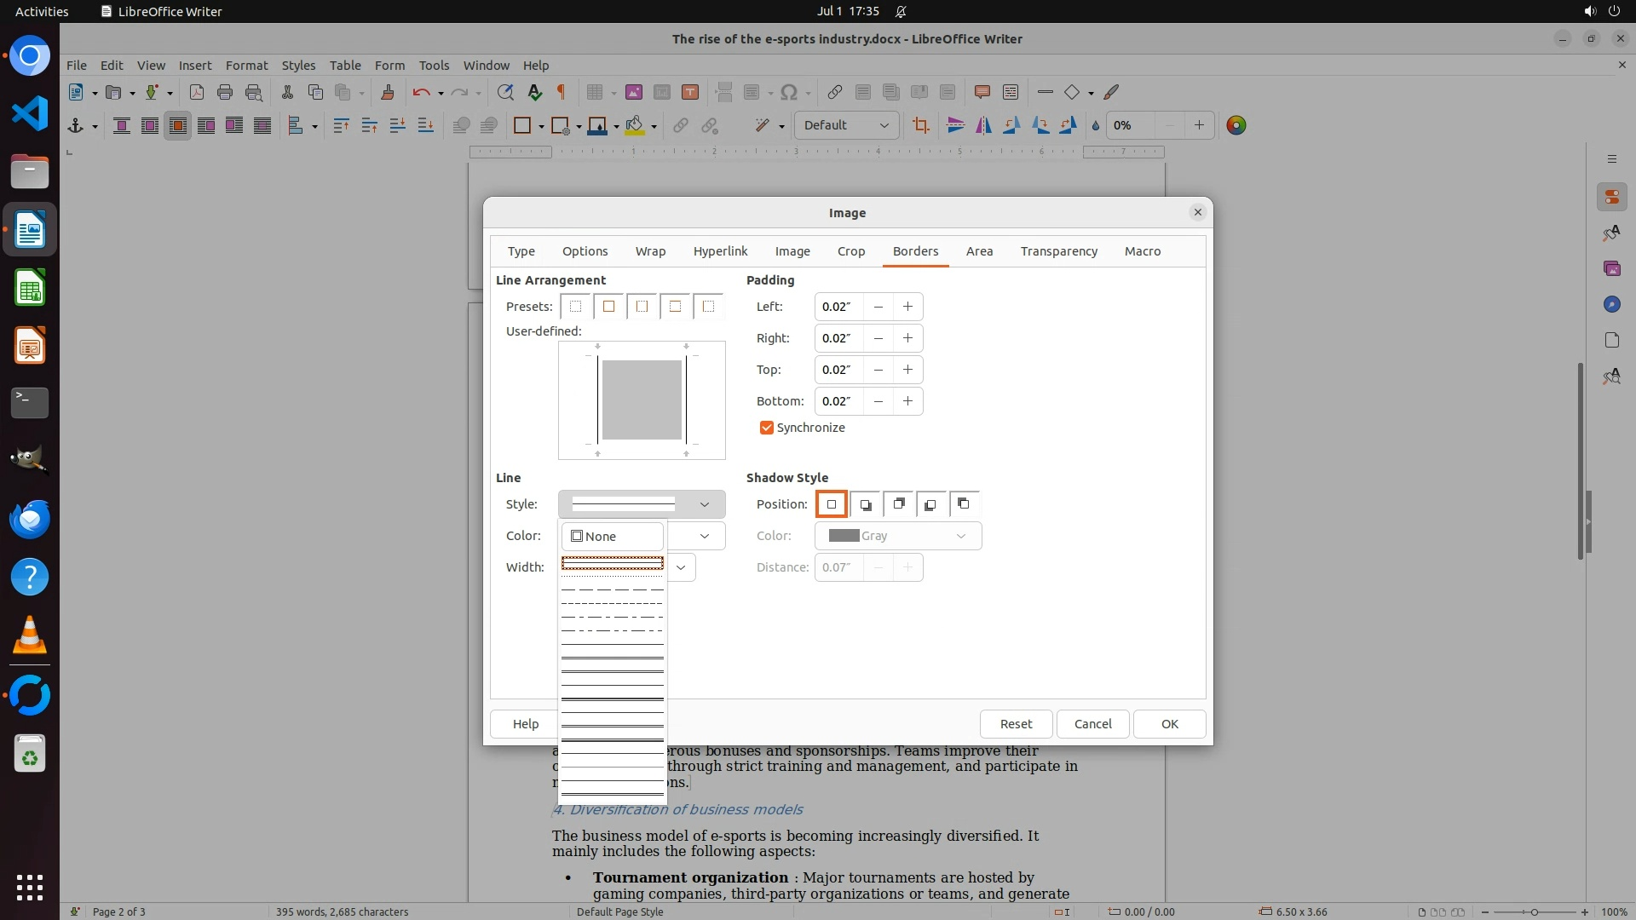Switch to the Wrap tab
Screen dimensions: 1636x920
click(650, 251)
